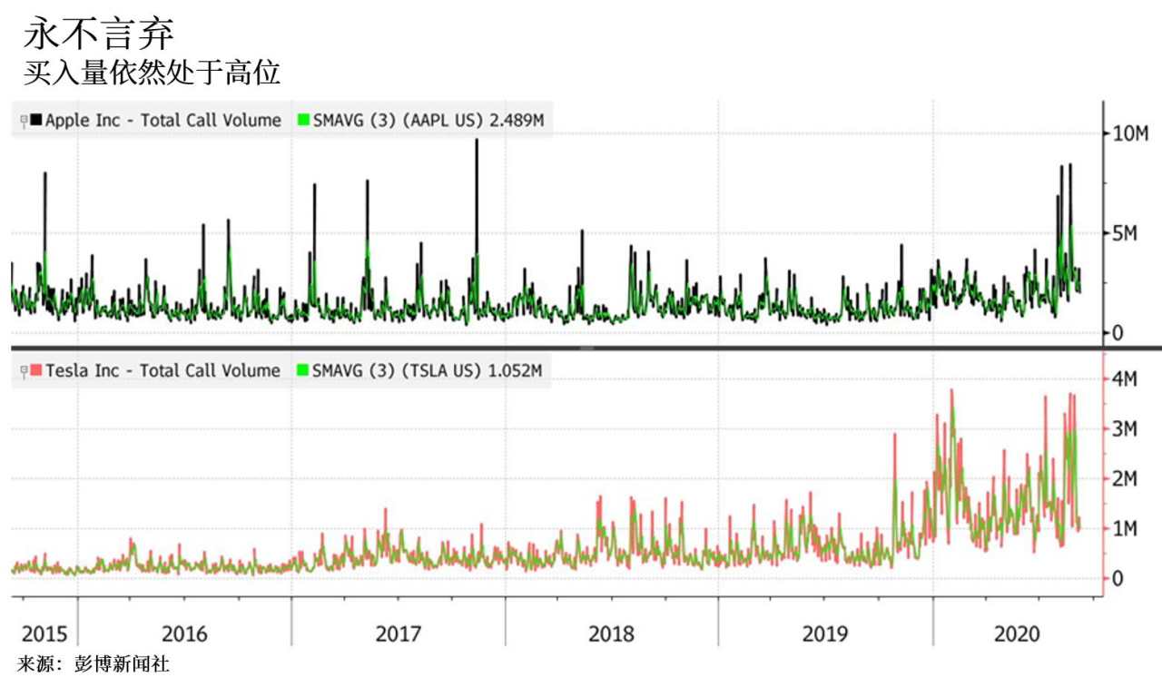
Task: Select the black Apple Inc series swatch
Action: 35,120
